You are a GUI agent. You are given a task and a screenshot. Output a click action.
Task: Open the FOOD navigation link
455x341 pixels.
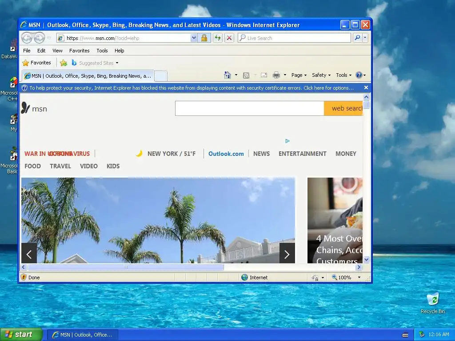[x=32, y=166]
